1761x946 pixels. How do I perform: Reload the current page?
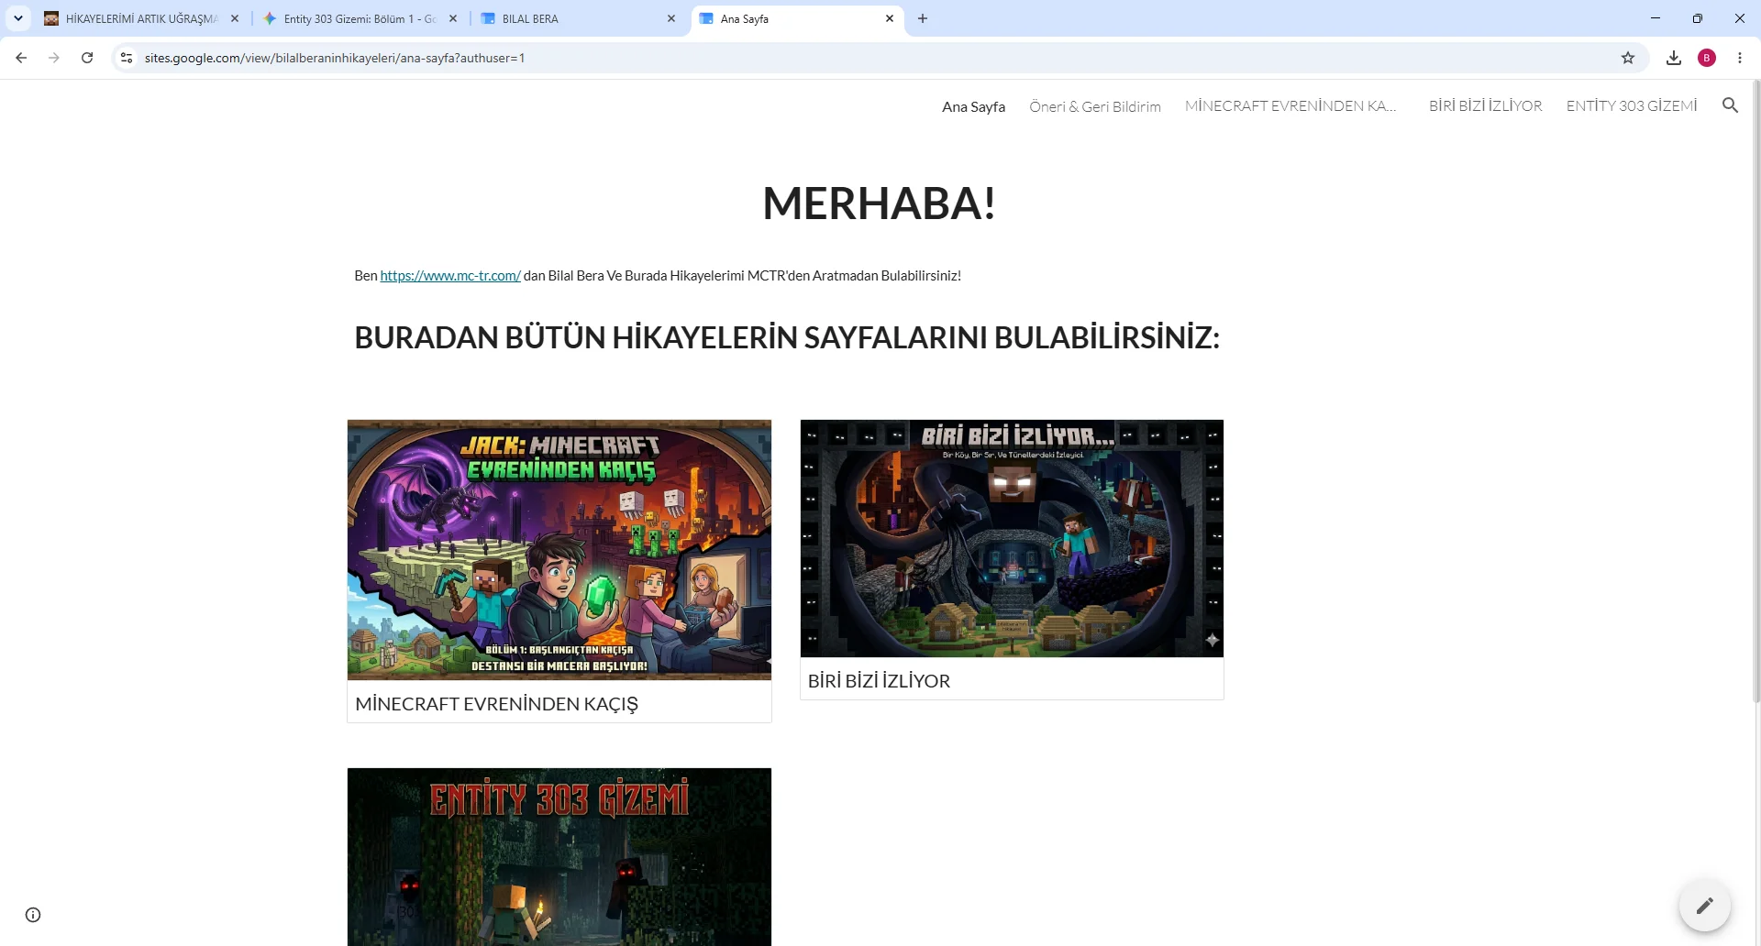pos(87,58)
